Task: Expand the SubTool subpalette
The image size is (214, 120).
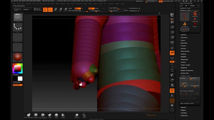Action: click(183, 35)
